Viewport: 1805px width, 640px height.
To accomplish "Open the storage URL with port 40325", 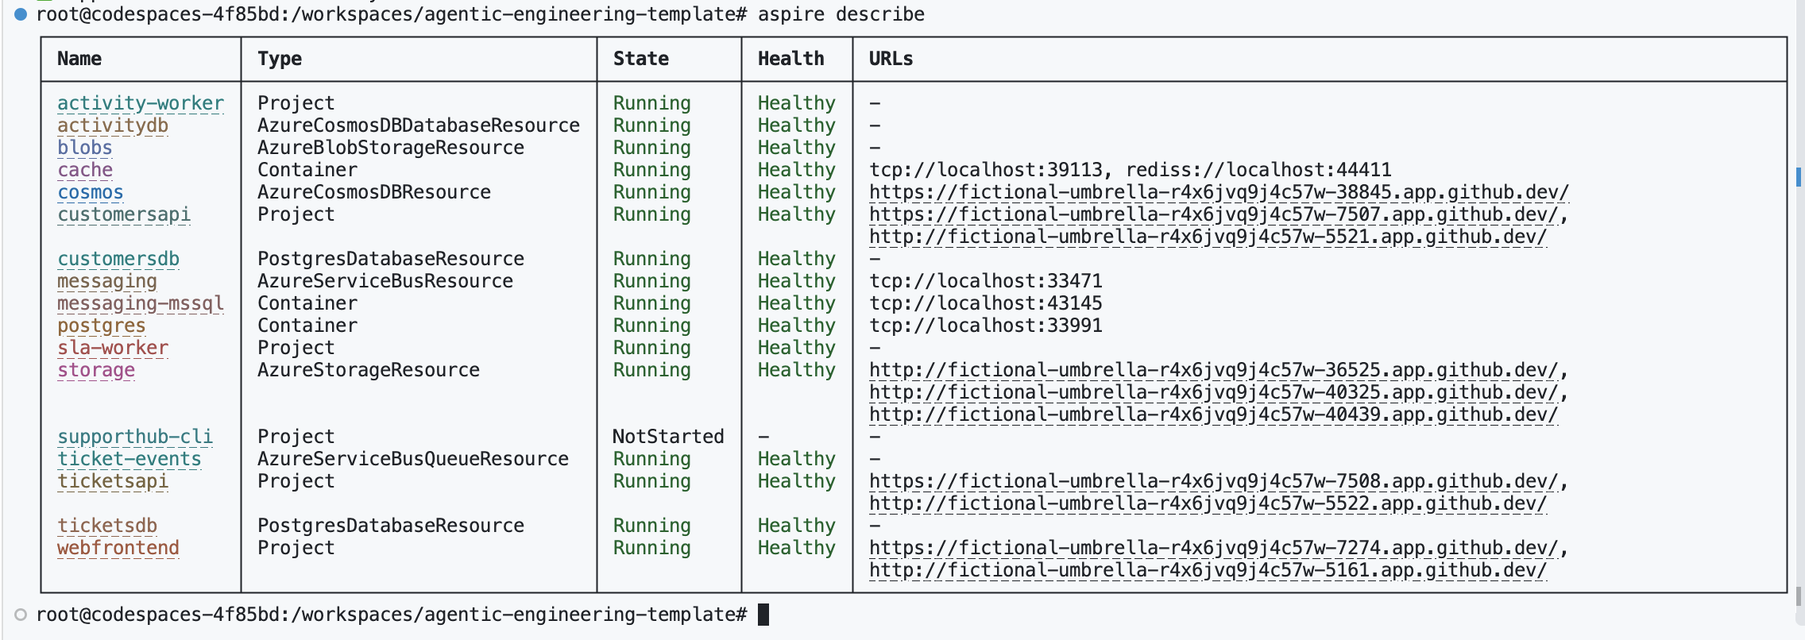I will pyautogui.click(x=1214, y=392).
